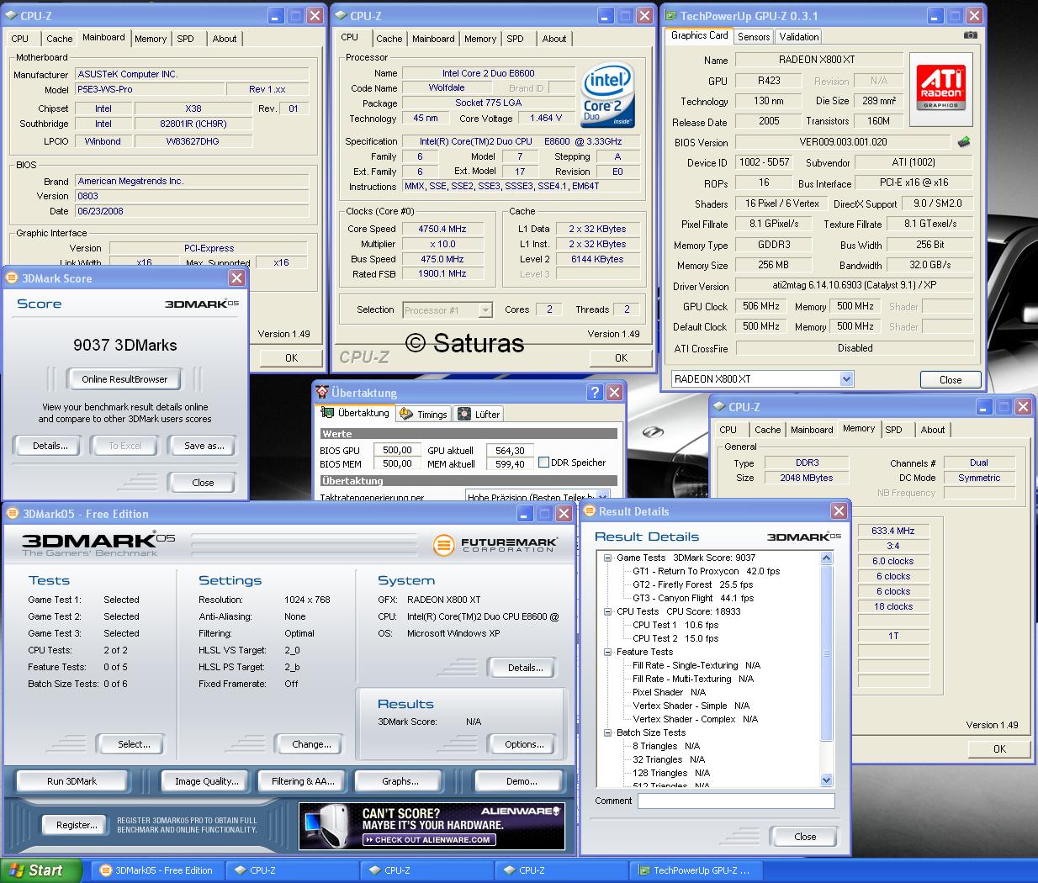Collapse the CPU Tests tree node
1038x883 pixels.
pyautogui.click(x=608, y=611)
